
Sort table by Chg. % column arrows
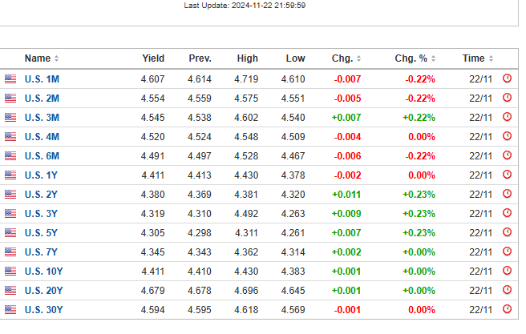(433, 58)
